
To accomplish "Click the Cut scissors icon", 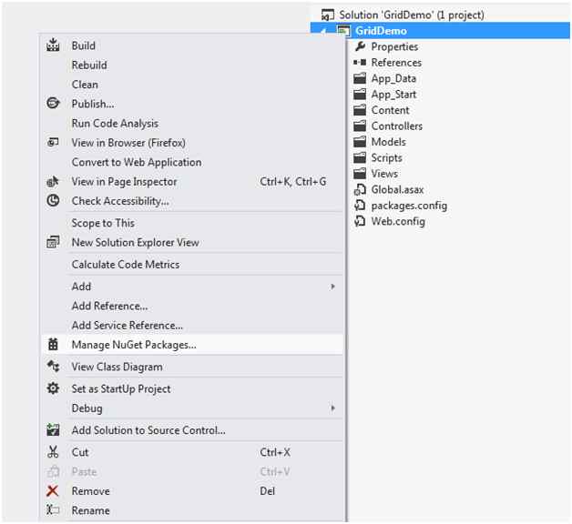I will [53, 452].
